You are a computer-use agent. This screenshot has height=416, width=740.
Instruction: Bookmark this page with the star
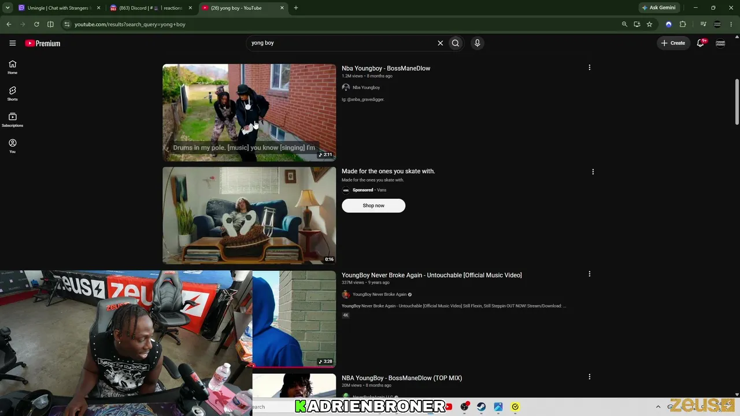click(649, 24)
